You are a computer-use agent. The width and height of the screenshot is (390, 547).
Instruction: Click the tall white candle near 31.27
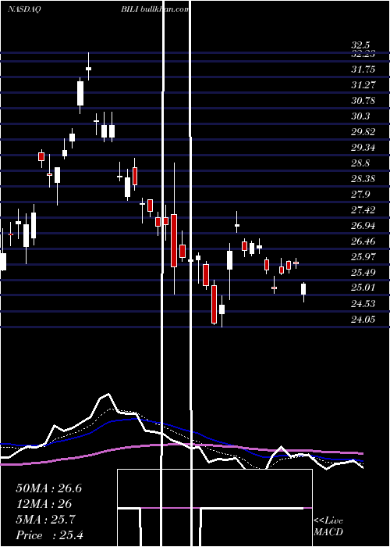[x=80, y=93]
